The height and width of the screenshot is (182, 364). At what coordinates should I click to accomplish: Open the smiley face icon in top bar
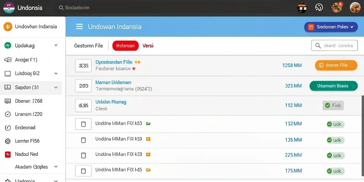click(319, 8)
